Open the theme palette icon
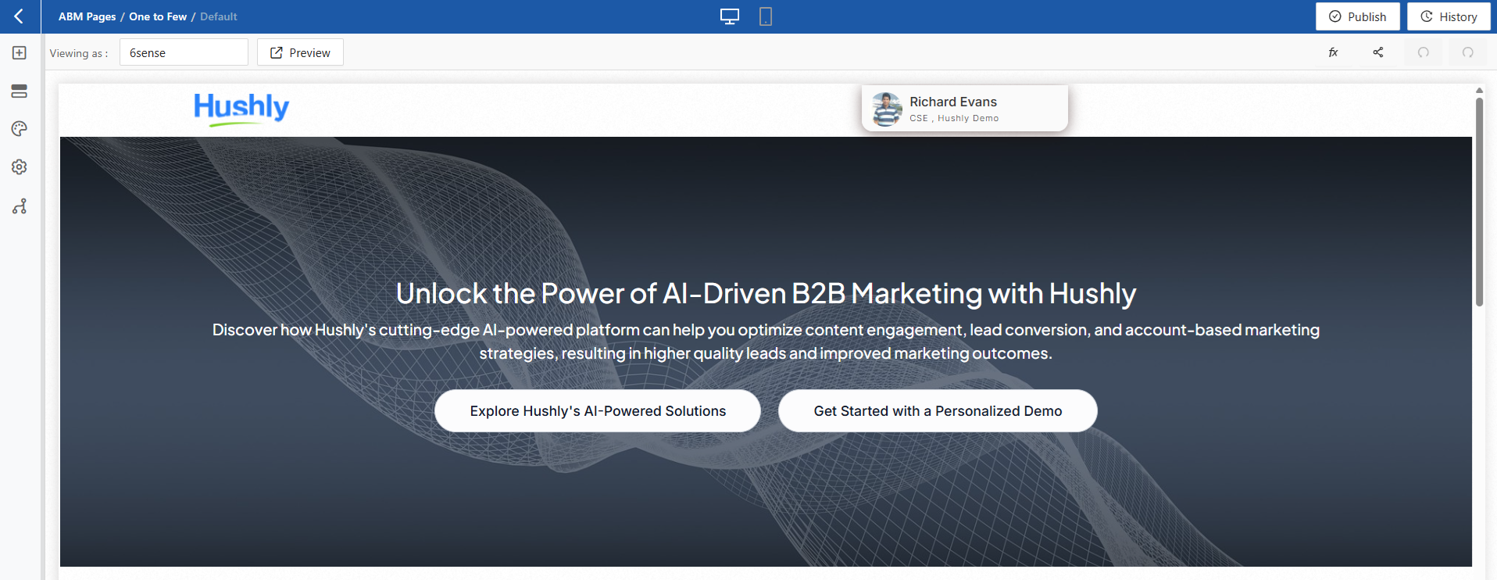The image size is (1497, 580). coord(20,129)
